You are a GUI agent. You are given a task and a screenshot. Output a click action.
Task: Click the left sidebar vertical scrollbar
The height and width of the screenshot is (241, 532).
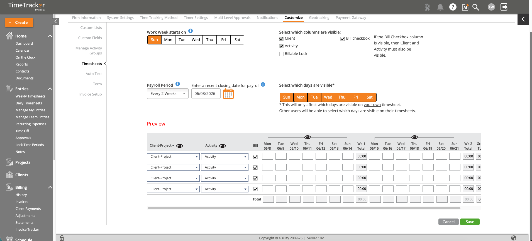pyautogui.click(x=54, y=87)
